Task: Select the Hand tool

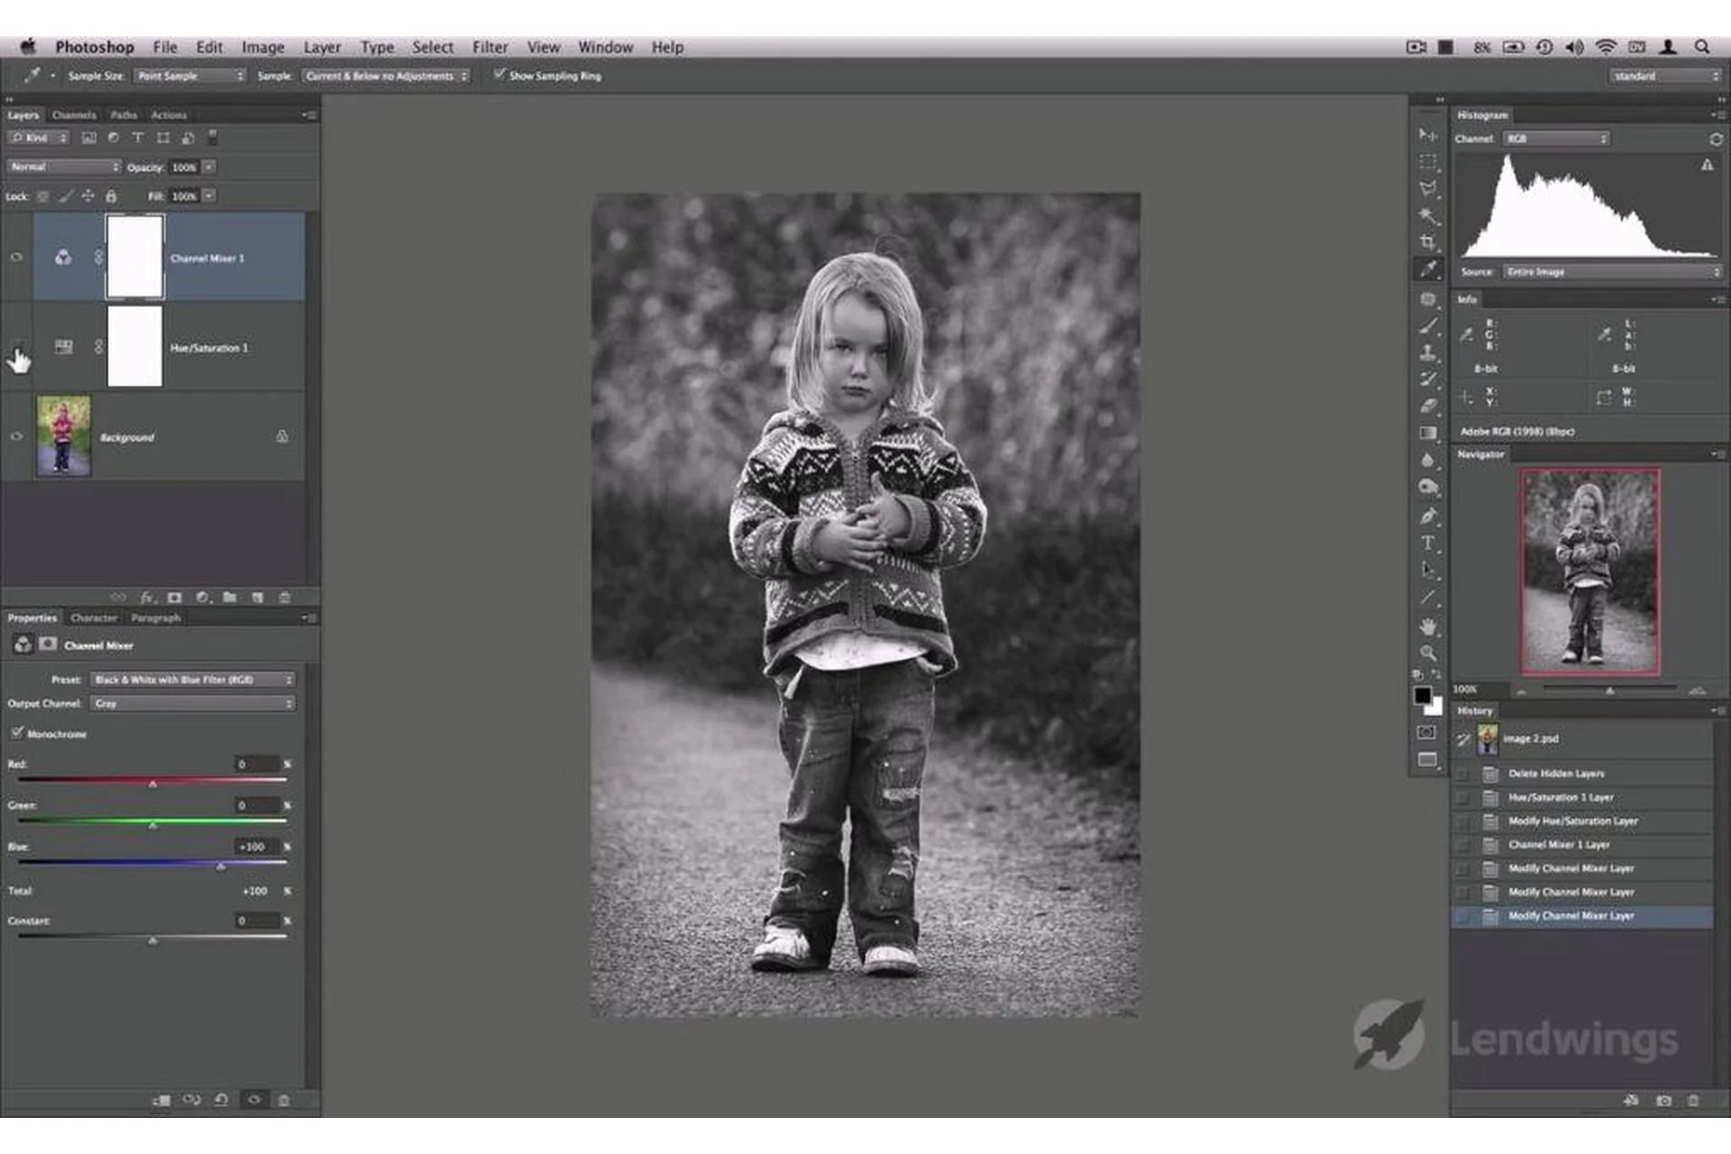Action: pos(1427,626)
